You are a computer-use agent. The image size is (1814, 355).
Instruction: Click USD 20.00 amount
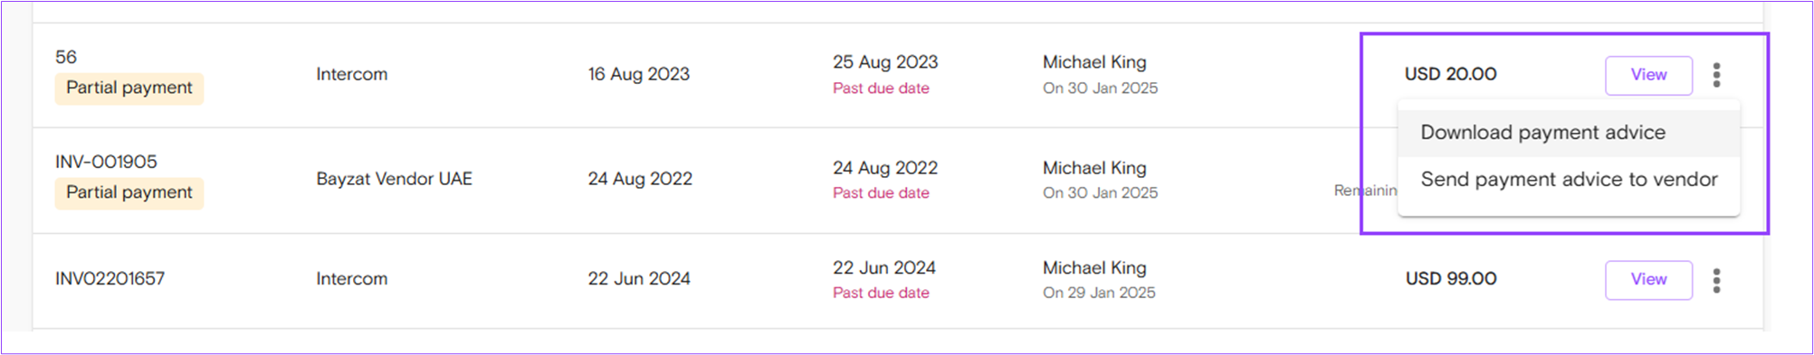[1450, 74]
